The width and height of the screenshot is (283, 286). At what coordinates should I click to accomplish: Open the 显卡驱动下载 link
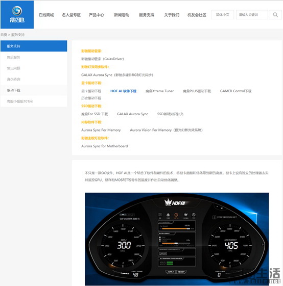[x=91, y=91]
